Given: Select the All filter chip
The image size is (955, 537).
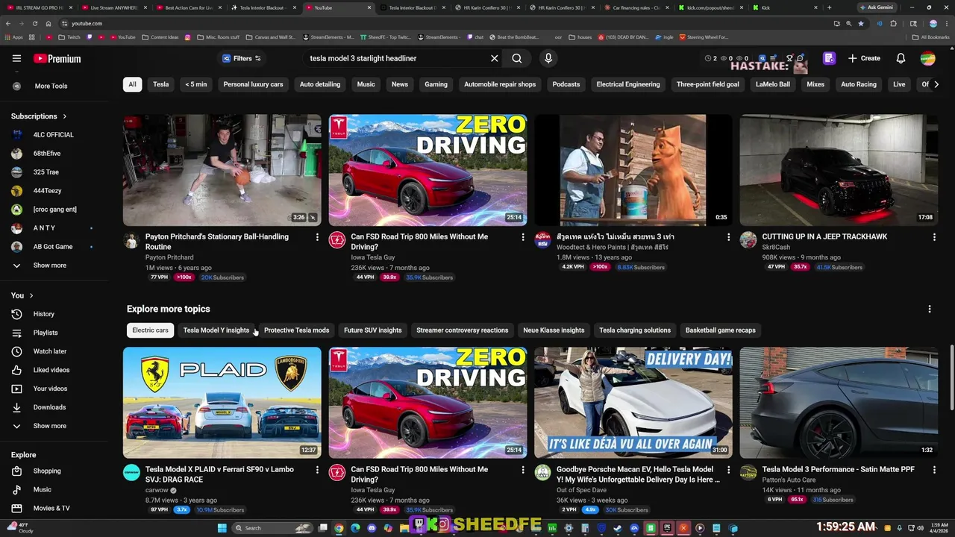Looking at the screenshot, I should [x=132, y=84].
